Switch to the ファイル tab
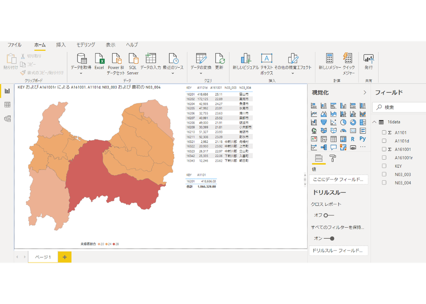This screenshot has height=304, width=426. click(x=14, y=45)
